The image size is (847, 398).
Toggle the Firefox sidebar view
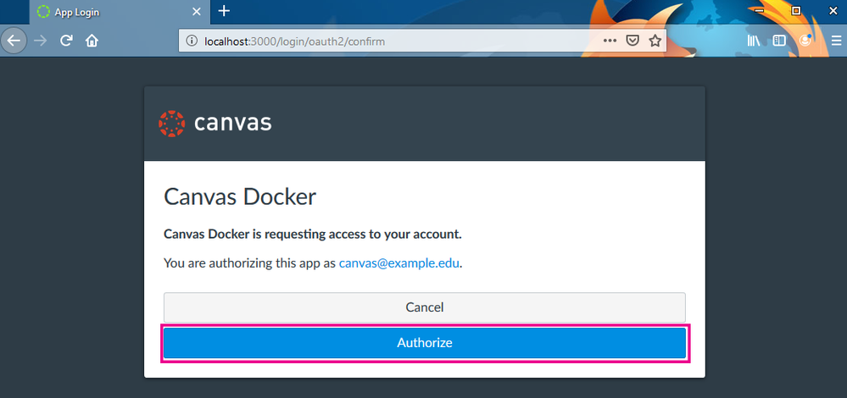pos(779,41)
